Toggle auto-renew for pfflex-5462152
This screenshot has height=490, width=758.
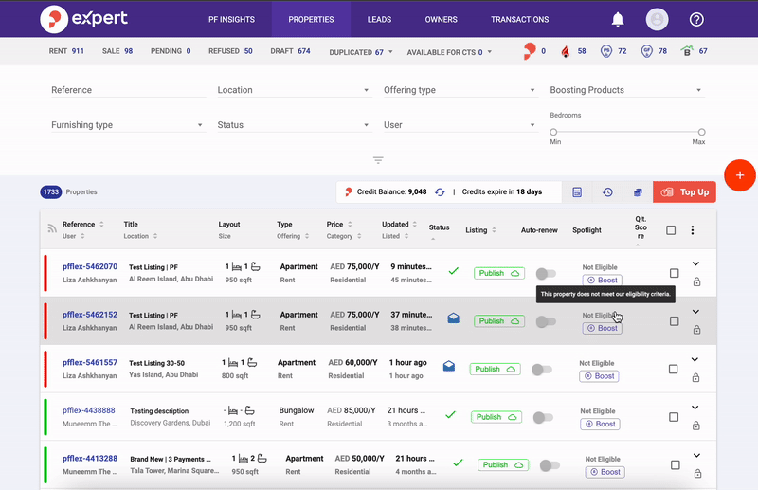coord(547,321)
